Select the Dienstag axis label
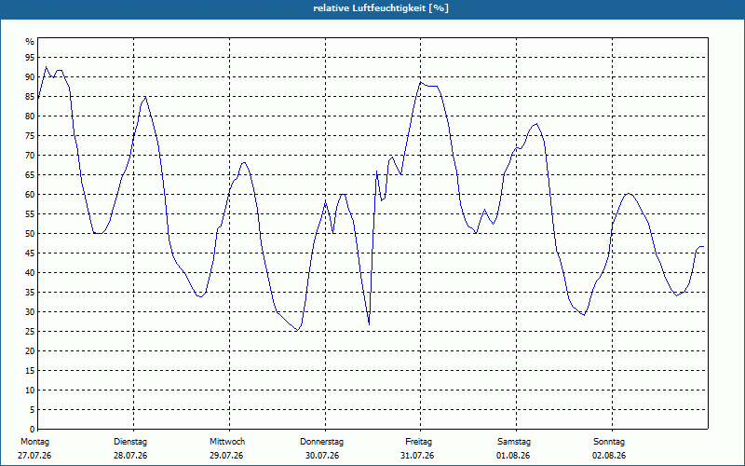This screenshot has height=466, width=745. (130, 442)
